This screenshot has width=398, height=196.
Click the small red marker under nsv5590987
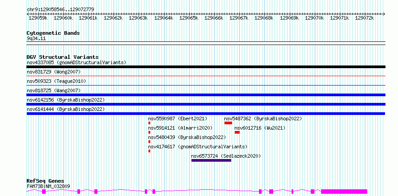[149, 123]
